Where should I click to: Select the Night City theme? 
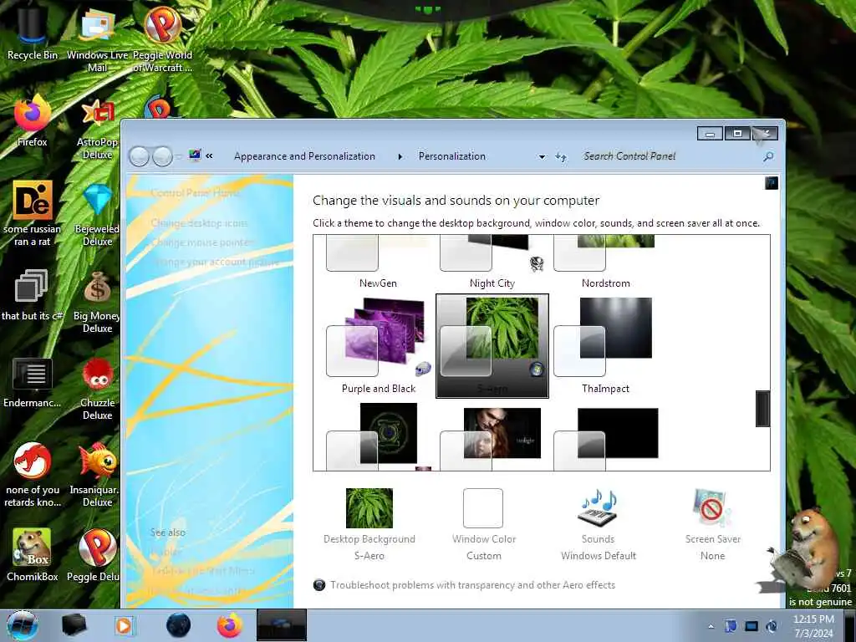tap(492, 262)
